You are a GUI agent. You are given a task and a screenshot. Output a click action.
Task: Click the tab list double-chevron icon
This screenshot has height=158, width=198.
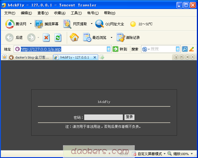(x=176, y=57)
